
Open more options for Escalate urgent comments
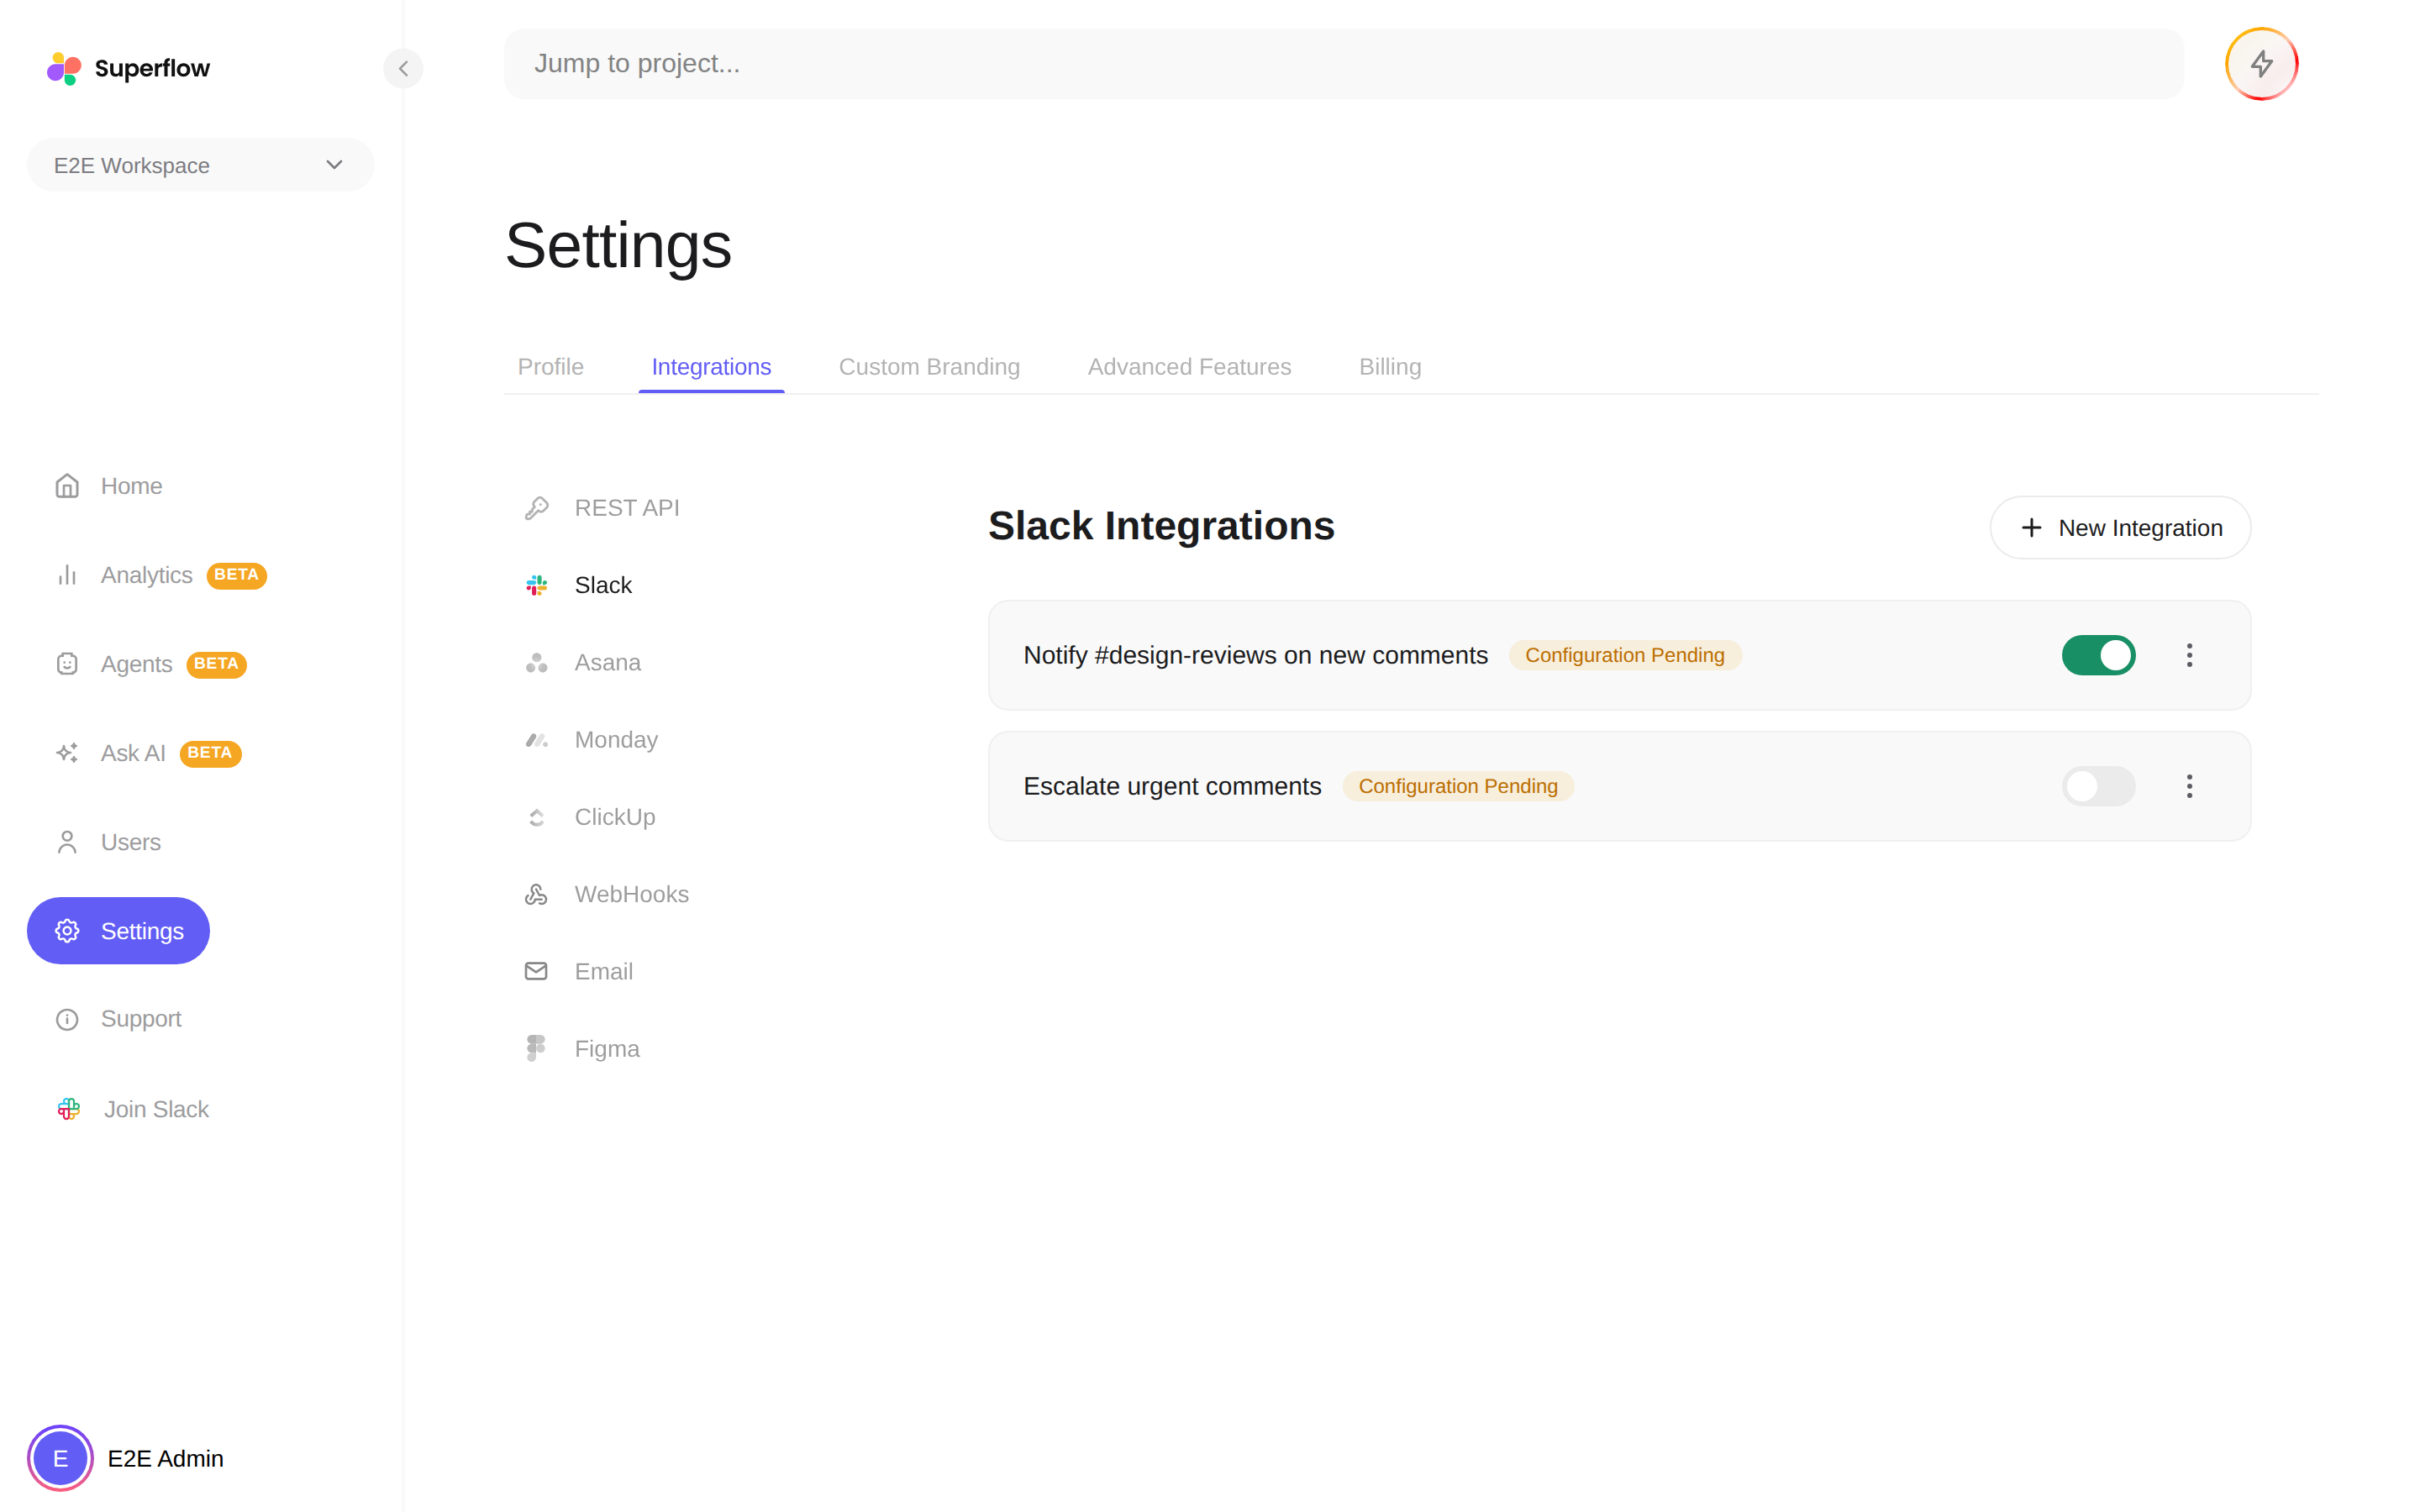tap(2189, 786)
